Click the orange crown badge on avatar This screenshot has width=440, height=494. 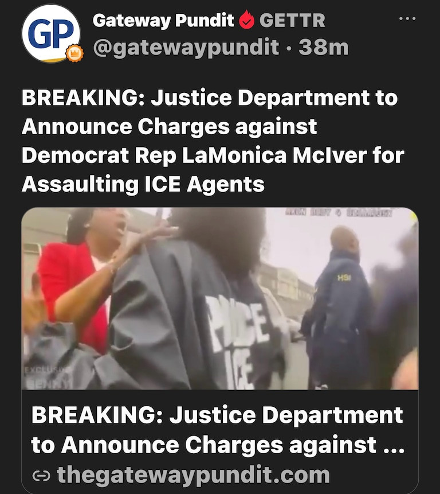point(74,53)
